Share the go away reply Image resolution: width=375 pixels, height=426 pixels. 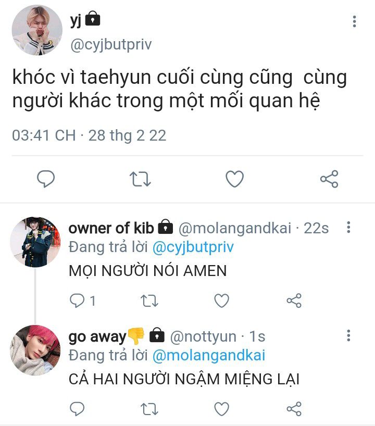tap(294, 409)
